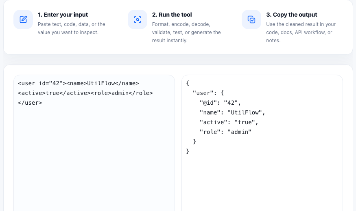
Task: Click the <active>true</active> input line
Action: point(85,93)
